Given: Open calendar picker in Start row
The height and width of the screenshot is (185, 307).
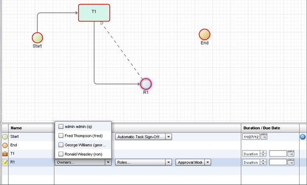Looking at the screenshot, I should coord(264,136).
